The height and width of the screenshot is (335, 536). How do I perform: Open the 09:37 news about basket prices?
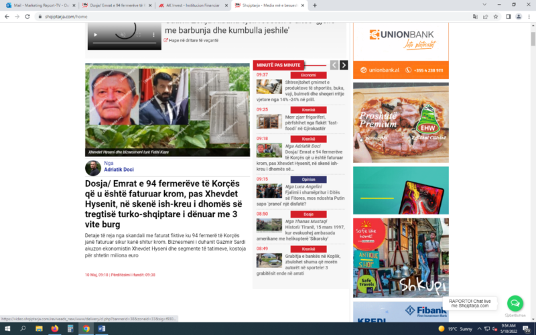tap(300, 91)
